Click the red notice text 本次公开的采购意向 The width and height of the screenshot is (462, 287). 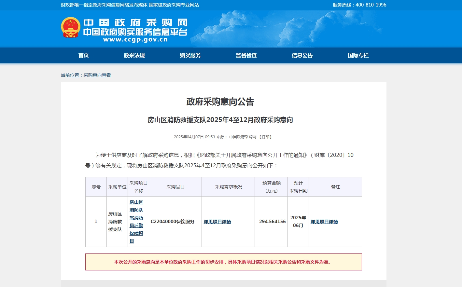pyautogui.click(x=223, y=262)
